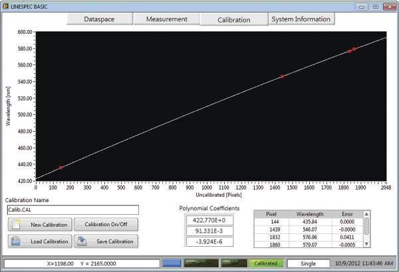Click the Calibration Name input field
The width and height of the screenshot is (399, 272).
72,210
